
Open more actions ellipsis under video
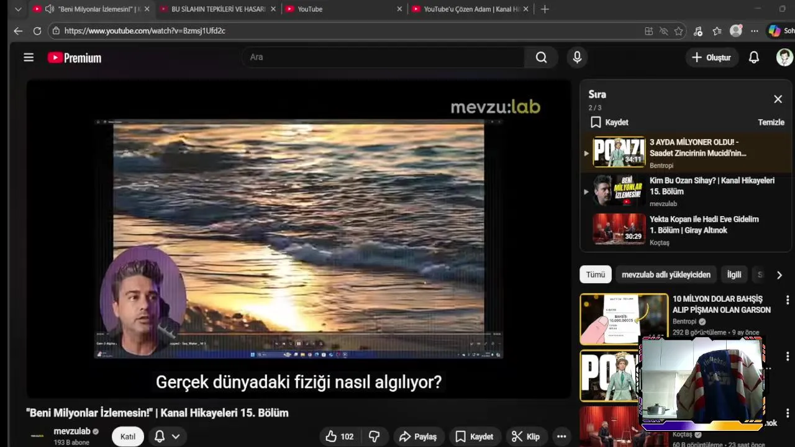point(561,436)
